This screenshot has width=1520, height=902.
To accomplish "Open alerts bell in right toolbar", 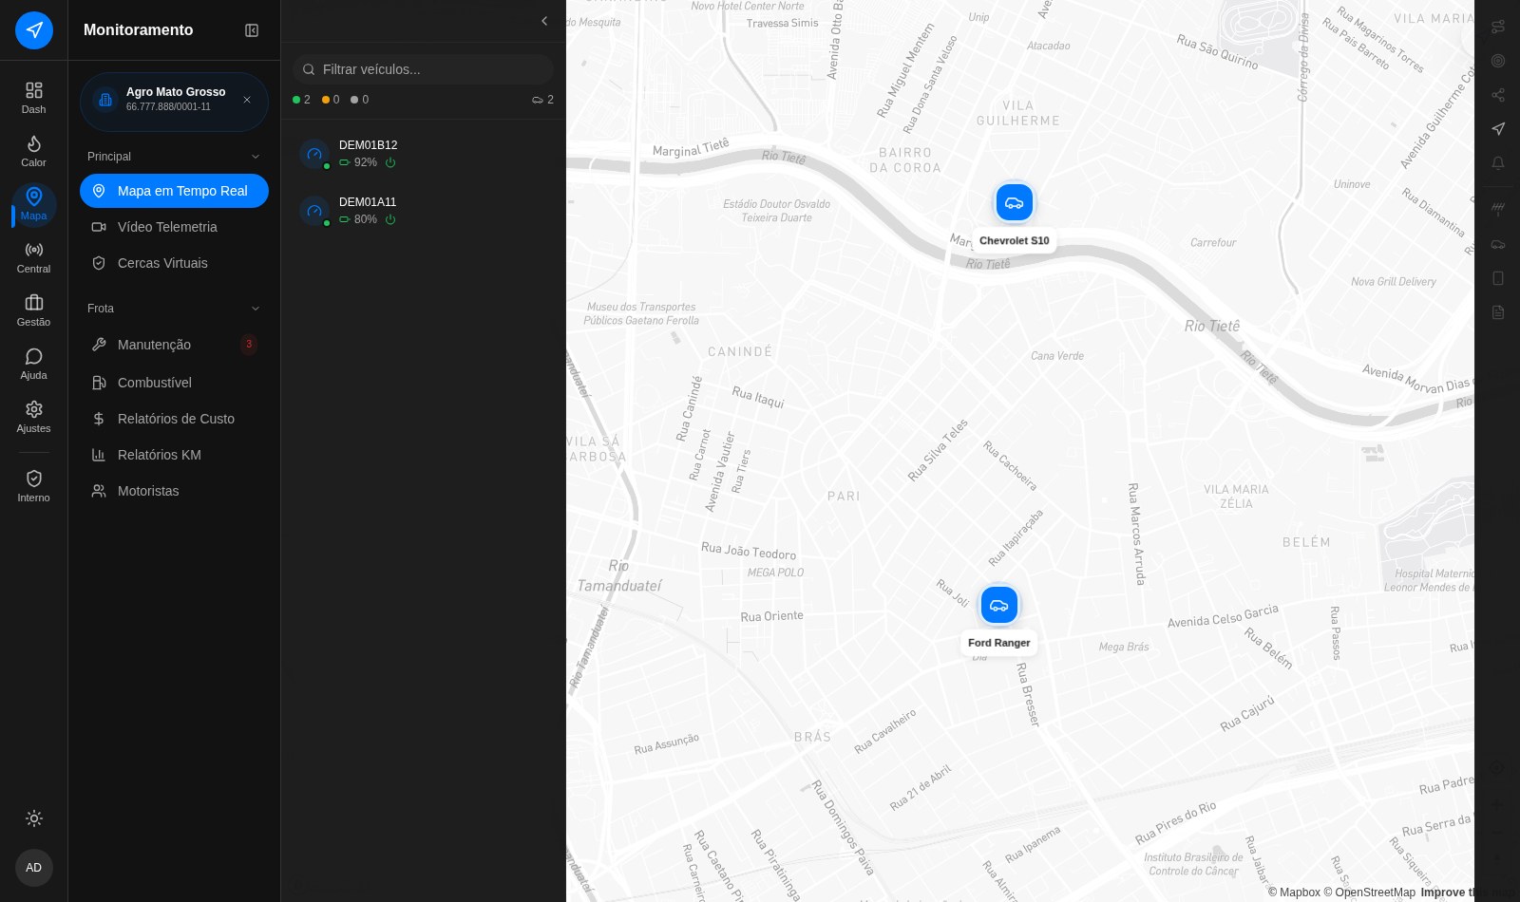I will 1498,163.
